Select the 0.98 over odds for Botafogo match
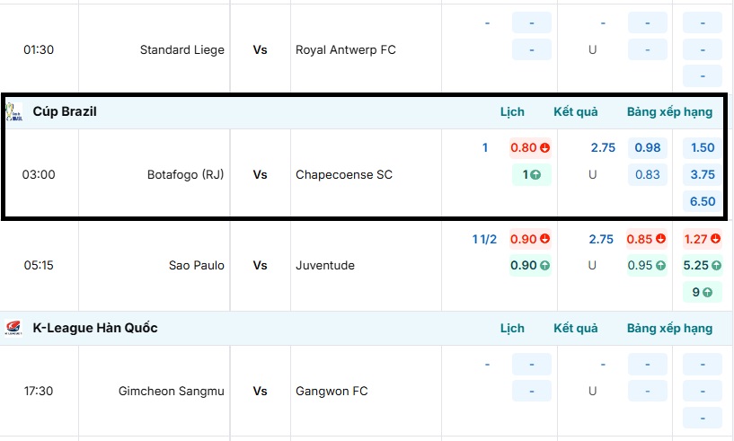The width and height of the screenshot is (734, 441). tap(647, 148)
